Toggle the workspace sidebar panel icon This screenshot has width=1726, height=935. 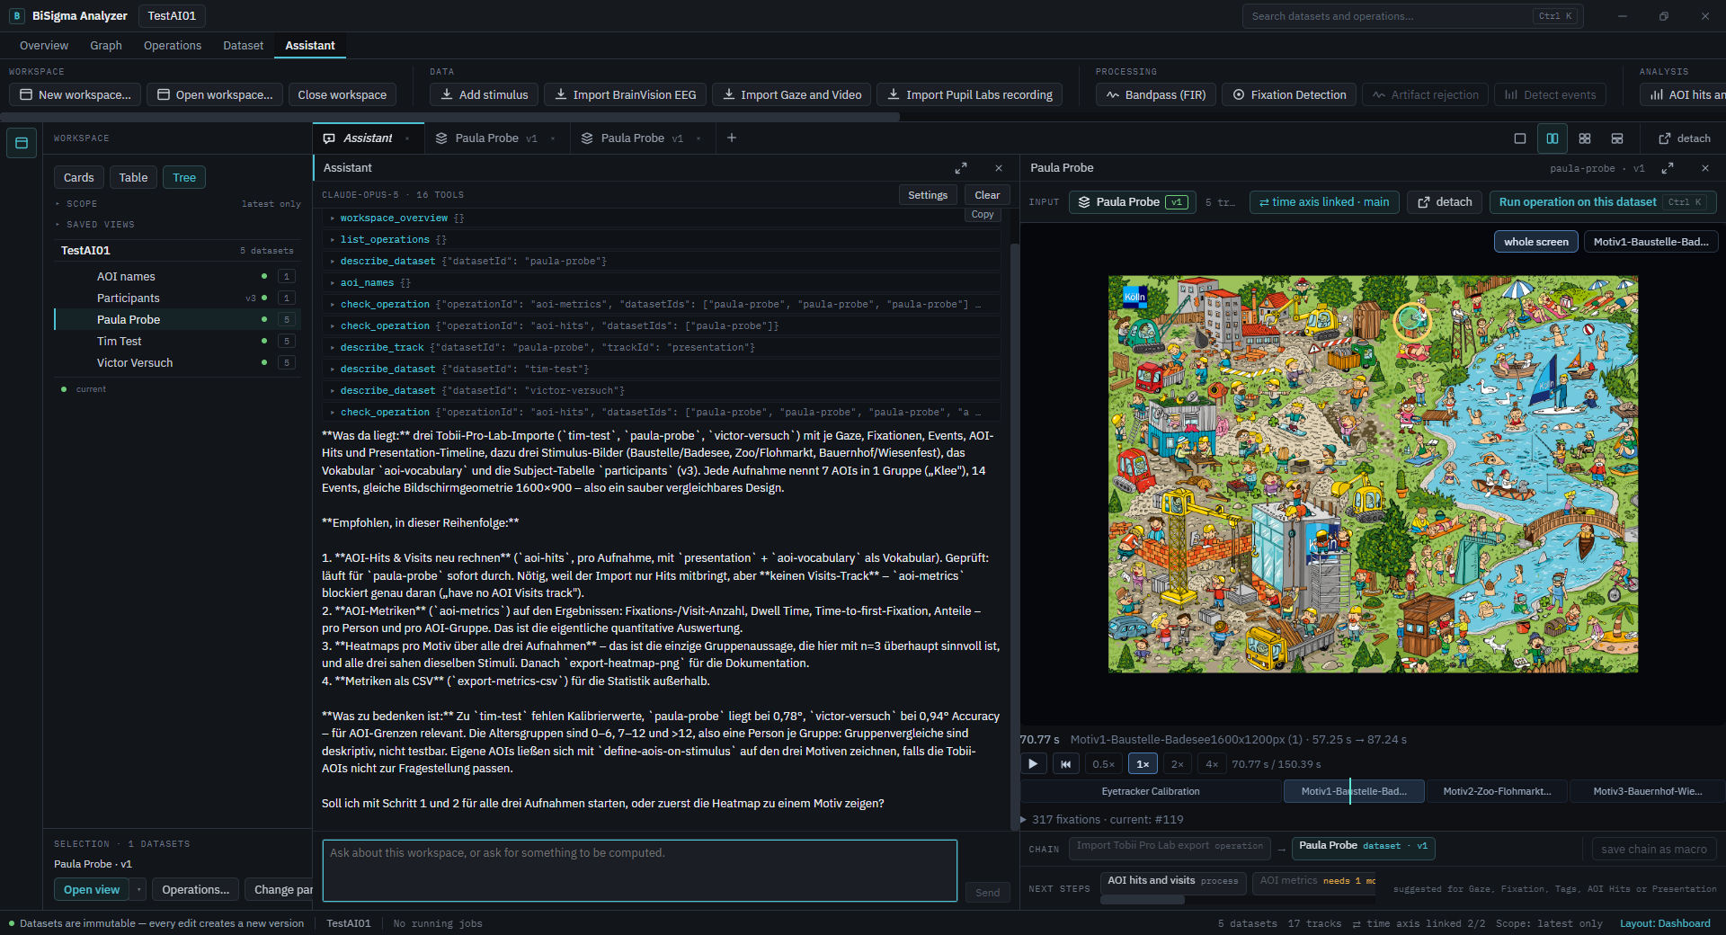coord(22,143)
